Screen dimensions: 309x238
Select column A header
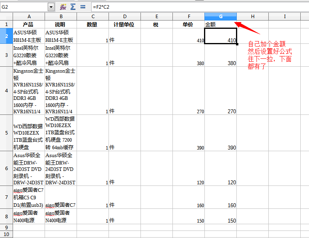(29, 16)
